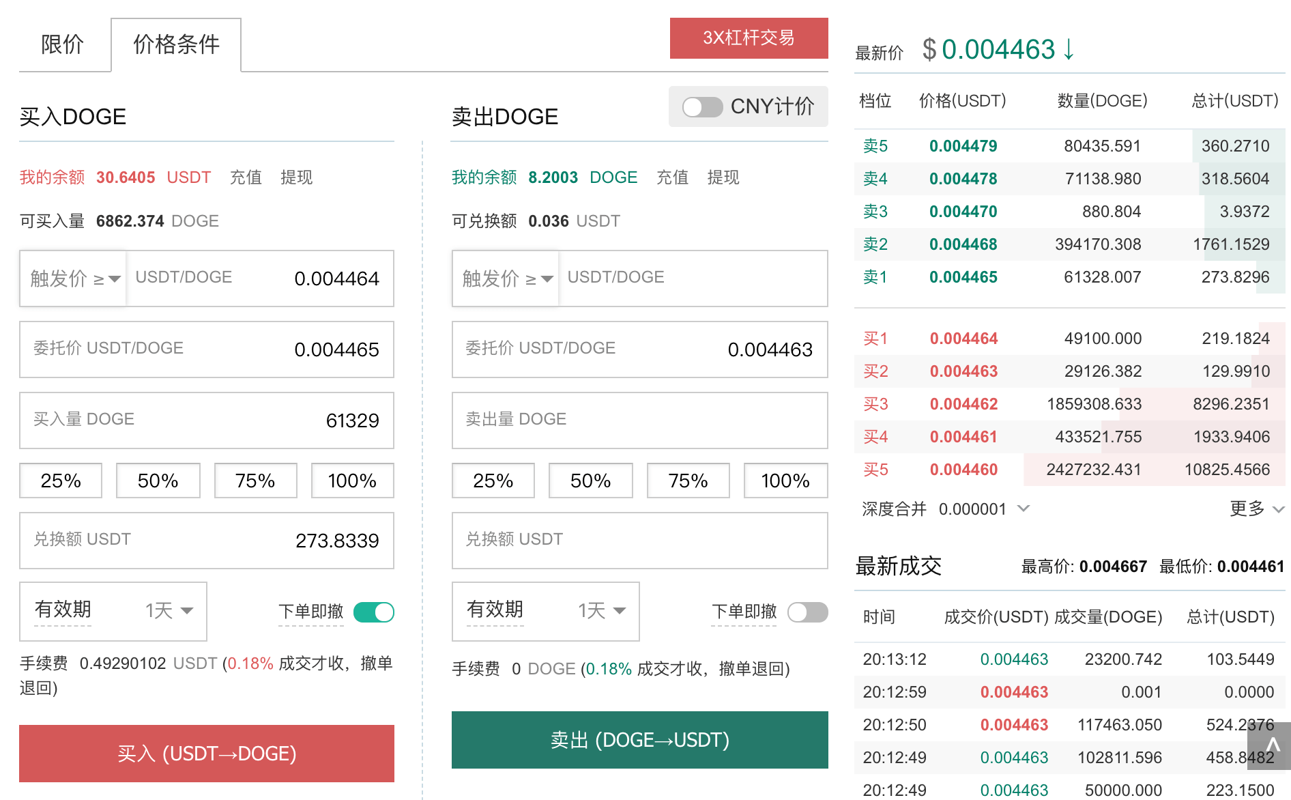The image size is (1291, 800).
Task: Enable the sell-side 下单即撤 switch
Action: point(807,612)
